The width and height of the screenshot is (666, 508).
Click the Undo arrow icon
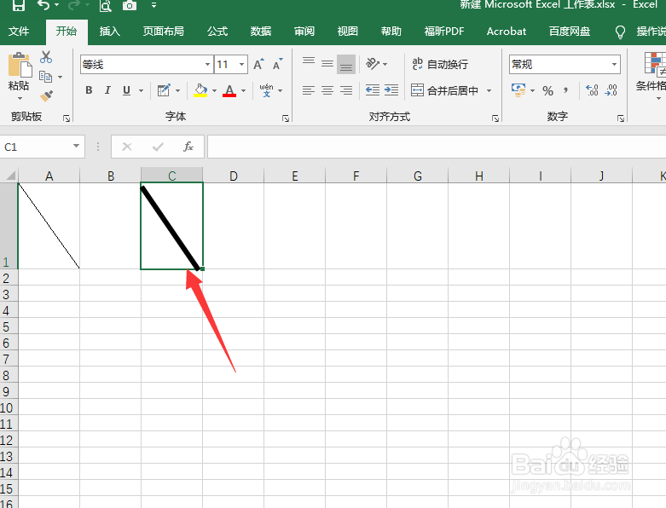point(43,5)
